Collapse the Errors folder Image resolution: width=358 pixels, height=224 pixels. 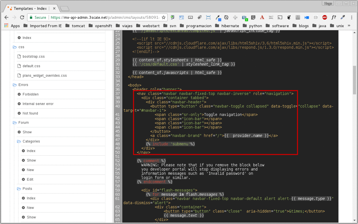click(15, 85)
